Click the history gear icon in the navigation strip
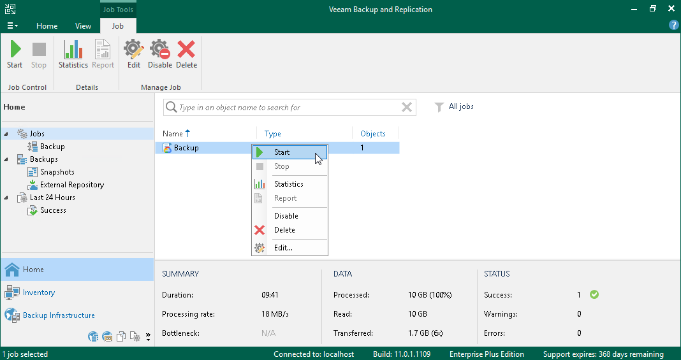 pos(135,336)
